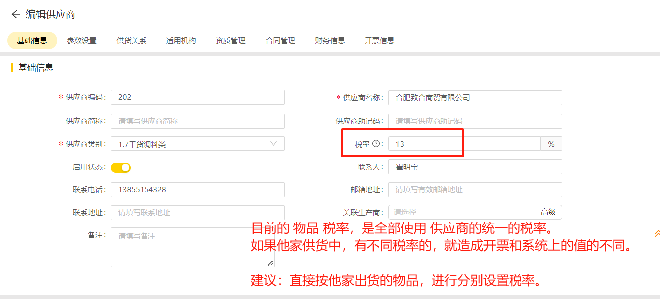Screen dimensions: 660x299
Task: Open the 合同管理 tab
Action: click(281, 41)
